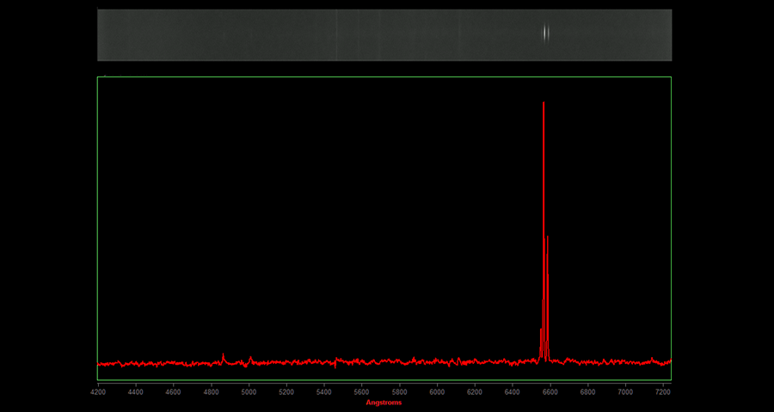Image resolution: width=774 pixels, height=412 pixels.
Task: Click the bright emission spot in the spectrum strip
Action: click(x=545, y=33)
